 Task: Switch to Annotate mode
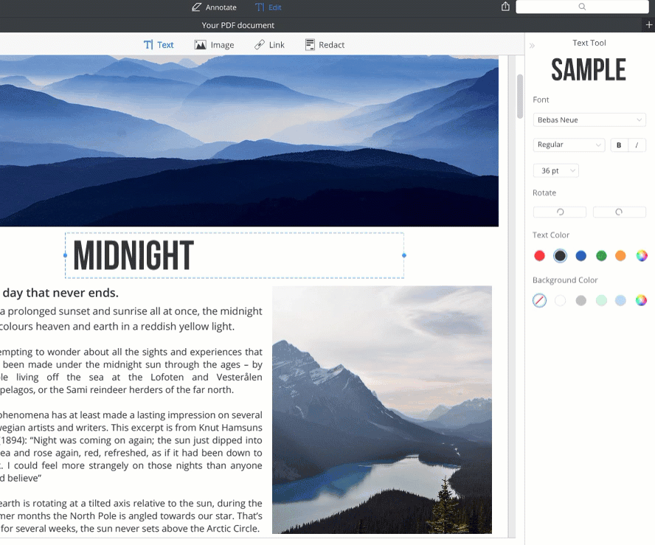click(214, 7)
